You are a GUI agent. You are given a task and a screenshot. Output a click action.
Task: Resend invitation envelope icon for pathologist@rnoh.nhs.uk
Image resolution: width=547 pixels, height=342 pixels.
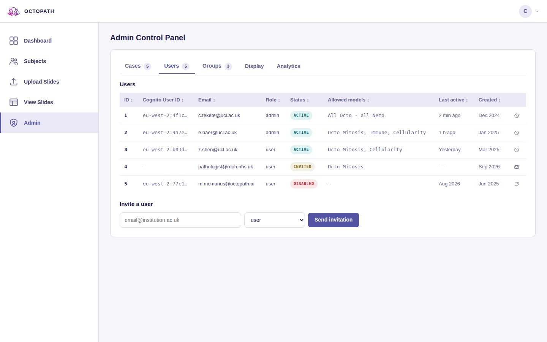517,167
